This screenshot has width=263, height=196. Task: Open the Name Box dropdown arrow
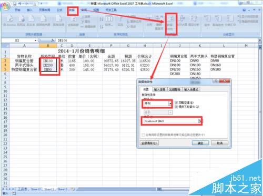(35, 40)
